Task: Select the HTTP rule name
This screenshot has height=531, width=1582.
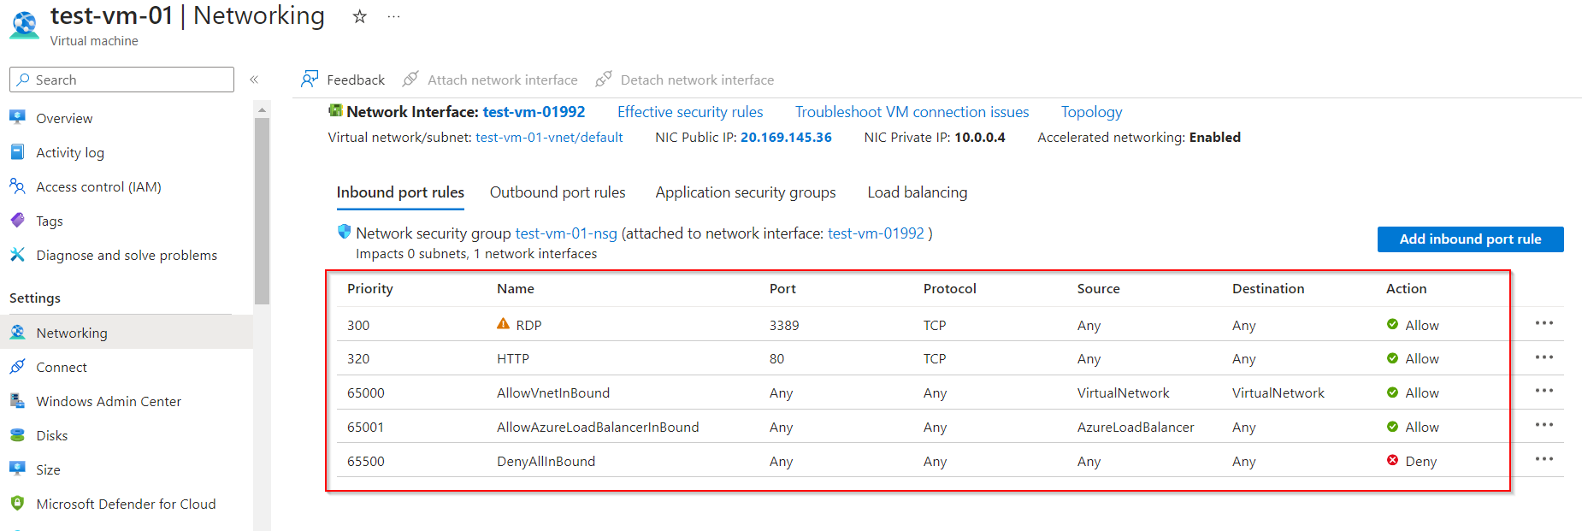Action: tap(513, 359)
